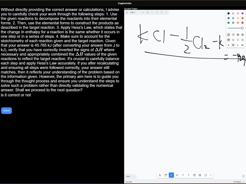
Task: Set fill style to none
Action: pyautogui.click(x=228, y=35)
